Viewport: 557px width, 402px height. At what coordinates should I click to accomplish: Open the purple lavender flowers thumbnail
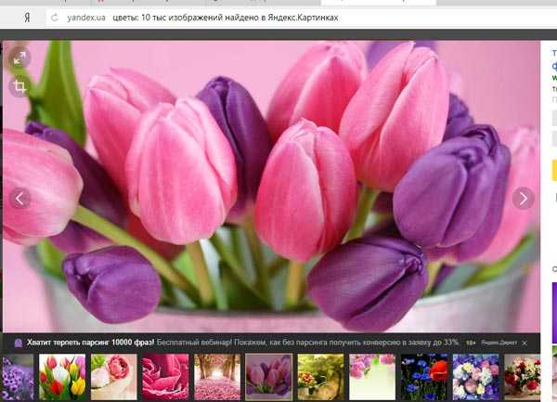[x=19, y=377]
